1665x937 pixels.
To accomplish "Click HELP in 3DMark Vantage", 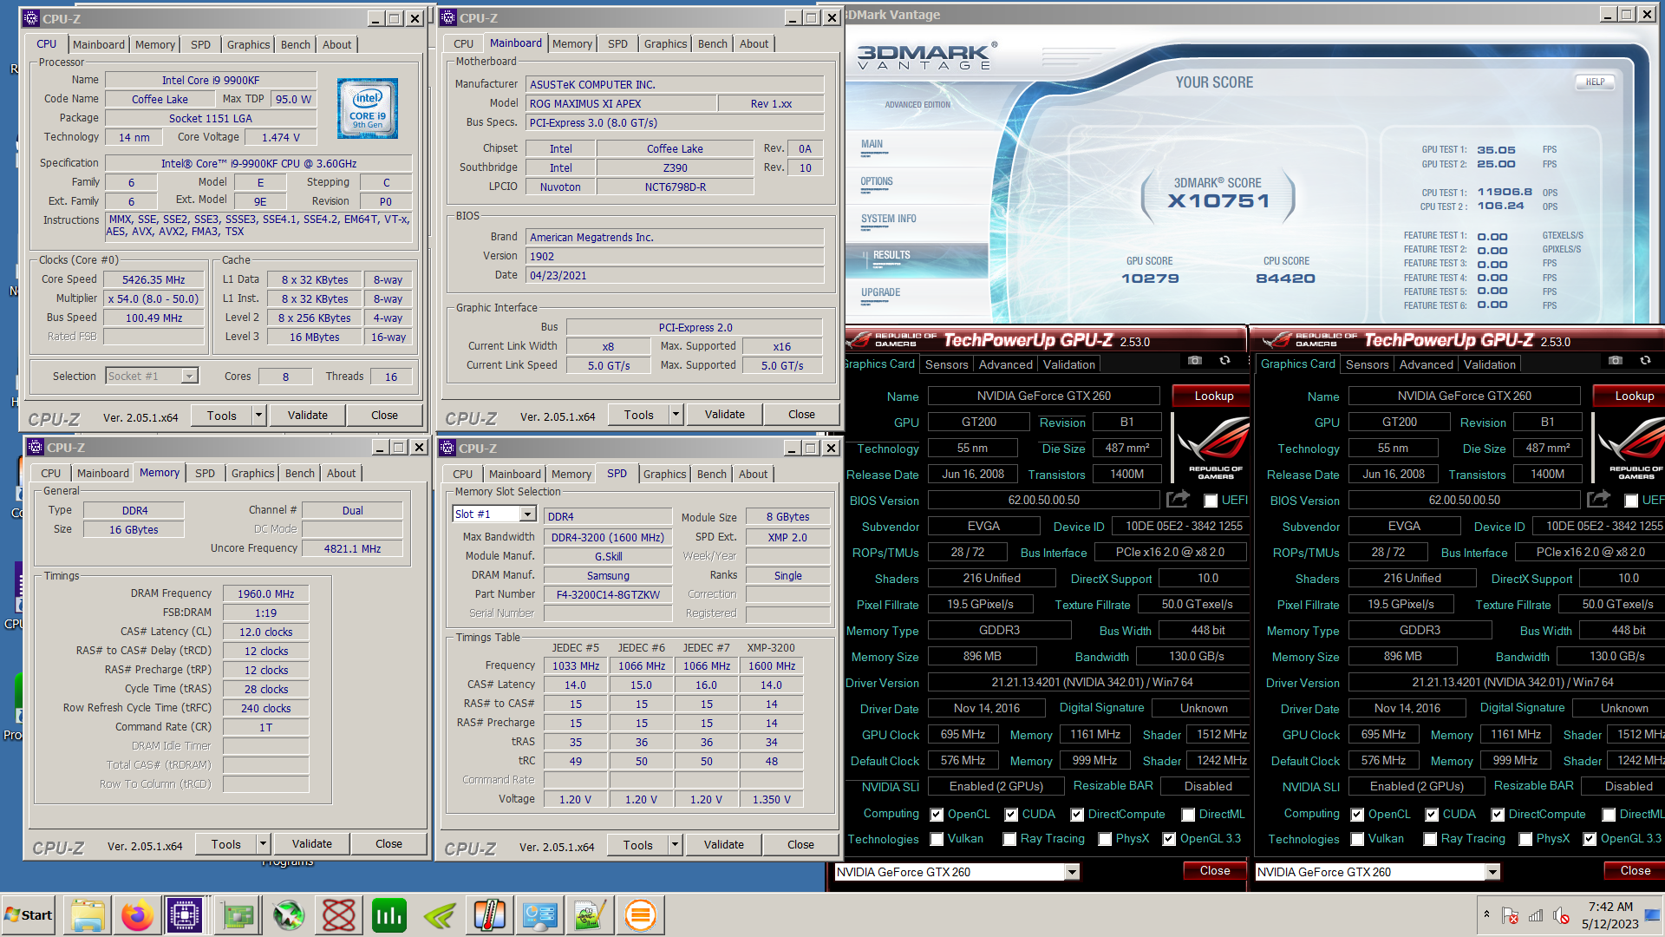I will 1595,82.
